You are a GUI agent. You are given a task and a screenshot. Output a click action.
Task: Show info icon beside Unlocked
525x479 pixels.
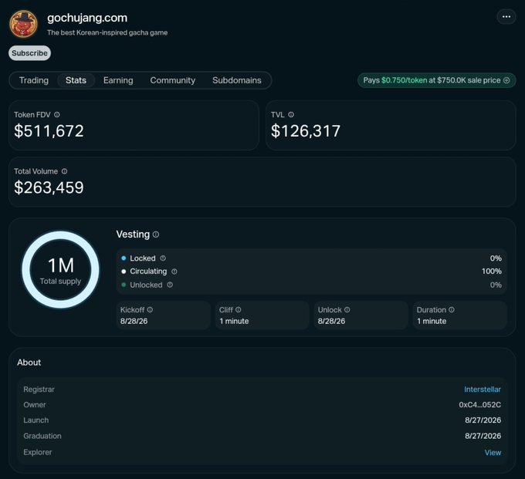pyautogui.click(x=170, y=285)
